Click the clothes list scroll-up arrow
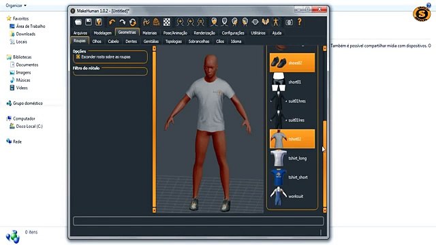This screenshot has width=436, height=245. pos(324,48)
